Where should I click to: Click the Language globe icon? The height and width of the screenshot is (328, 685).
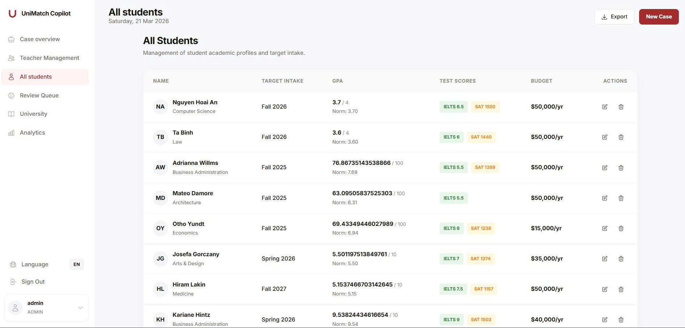[13, 264]
